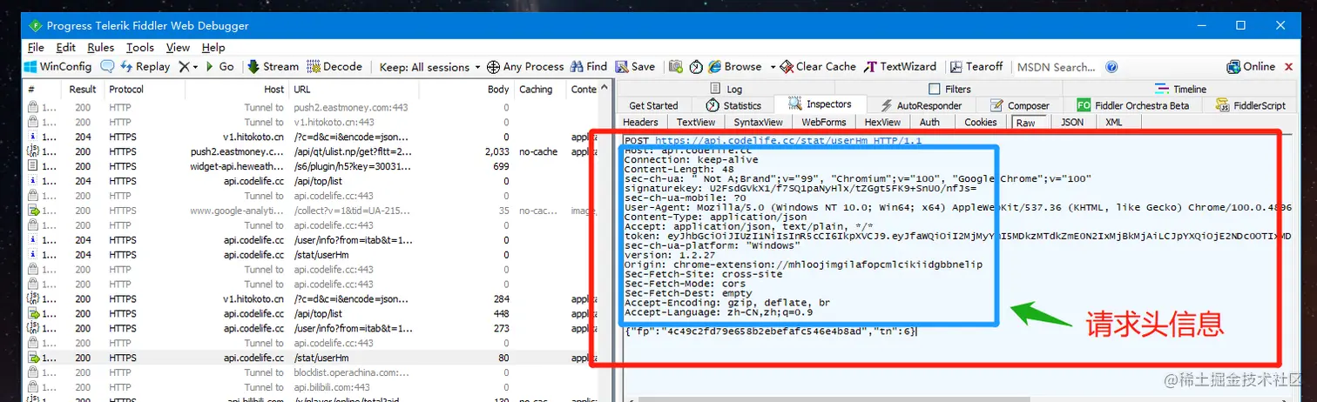The height and width of the screenshot is (402, 1317).
Task: Open the Get Started tab
Action: [x=653, y=105]
